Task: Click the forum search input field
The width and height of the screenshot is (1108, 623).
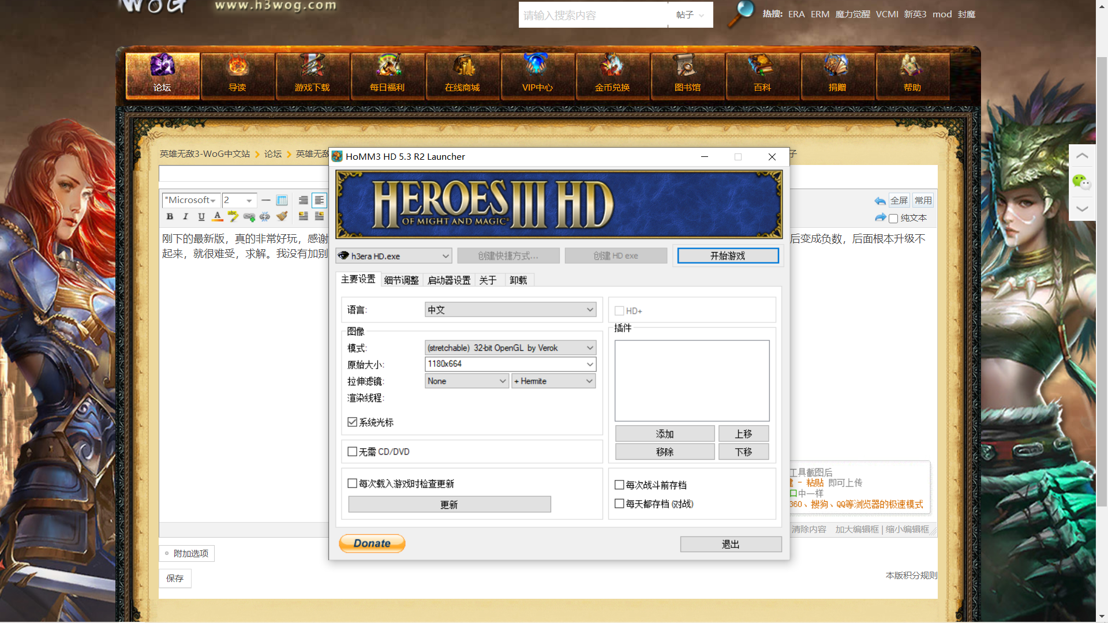Action: coord(593,15)
